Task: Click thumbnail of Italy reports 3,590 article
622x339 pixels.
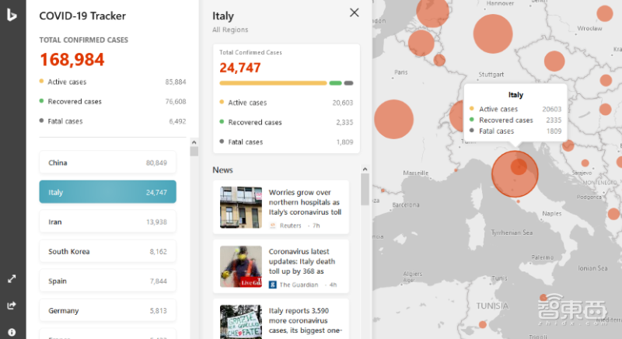Action: [x=240, y=321]
